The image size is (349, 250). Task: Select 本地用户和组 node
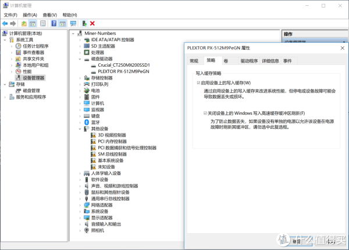(x=35, y=65)
